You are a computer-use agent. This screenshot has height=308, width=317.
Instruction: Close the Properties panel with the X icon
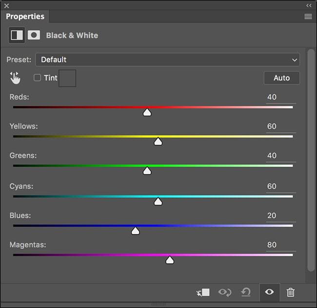[6, 6]
